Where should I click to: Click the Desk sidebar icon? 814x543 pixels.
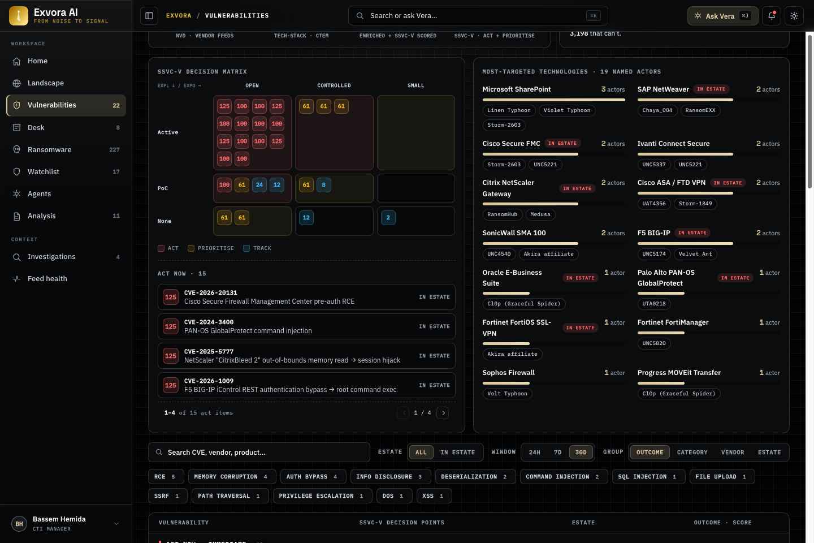click(x=17, y=128)
